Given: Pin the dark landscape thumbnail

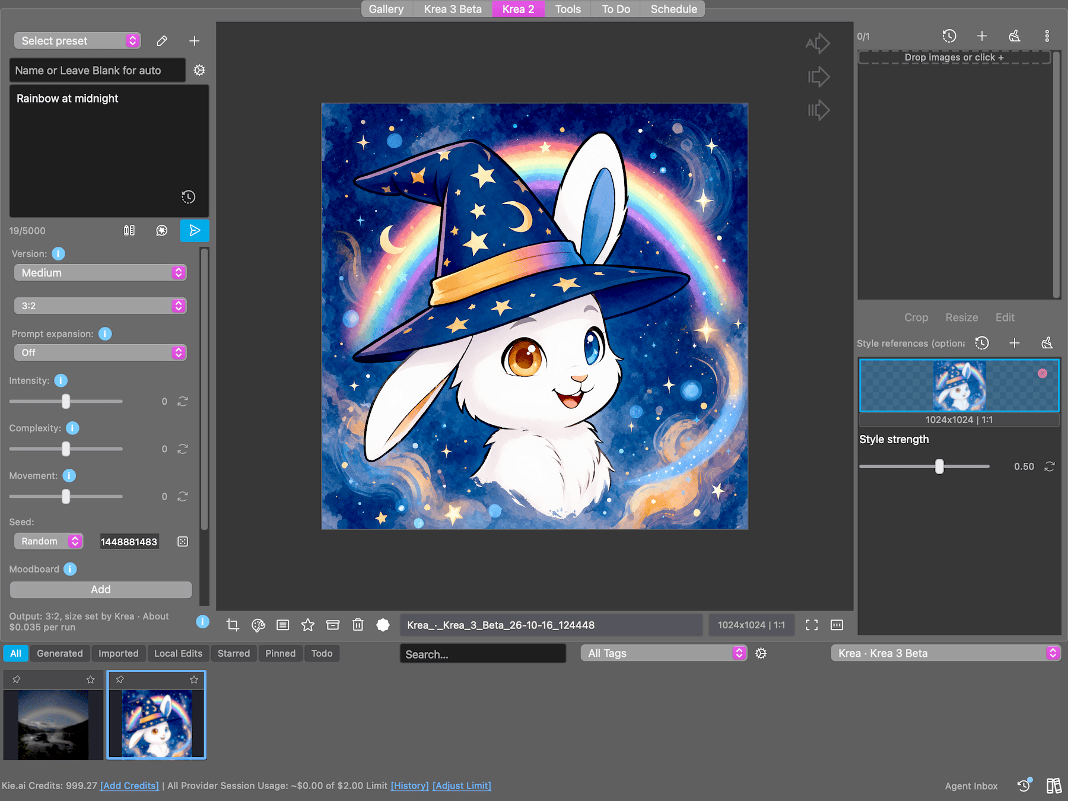Looking at the screenshot, I should point(17,679).
